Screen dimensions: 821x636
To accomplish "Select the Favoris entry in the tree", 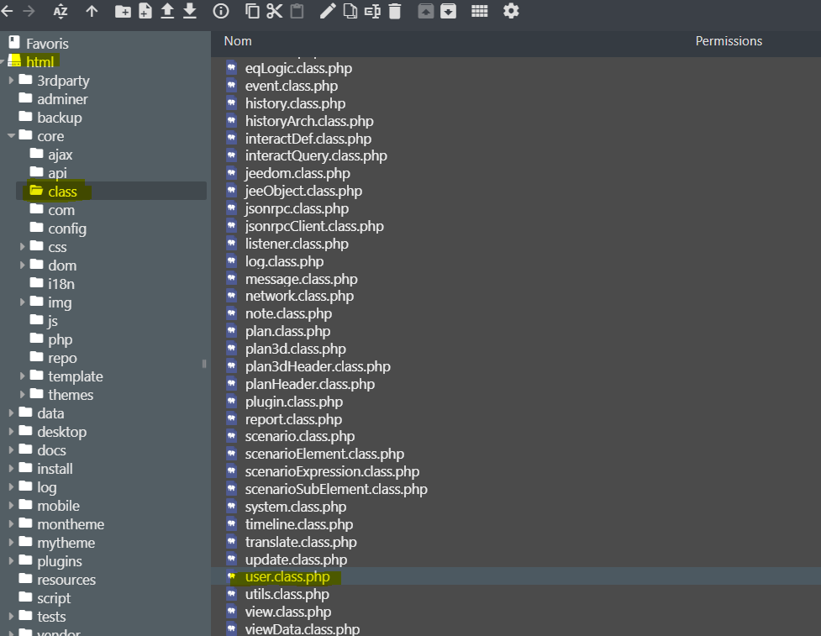I will 47,44.
